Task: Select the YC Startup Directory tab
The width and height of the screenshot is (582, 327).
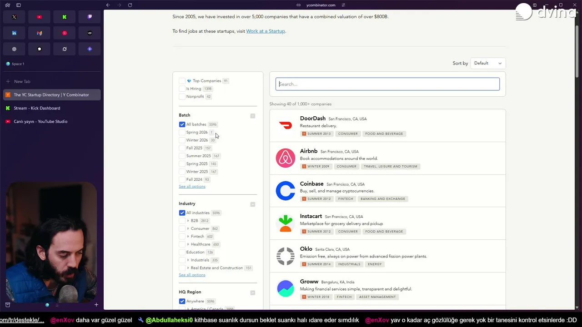Action: pyautogui.click(x=52, y=95)
